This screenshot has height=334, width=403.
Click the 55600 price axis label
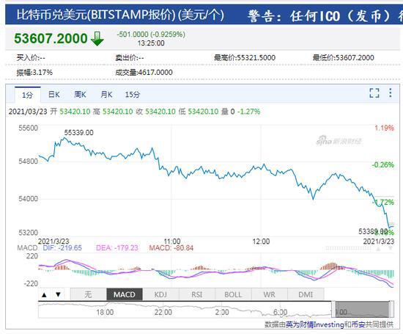click(29, 128)
